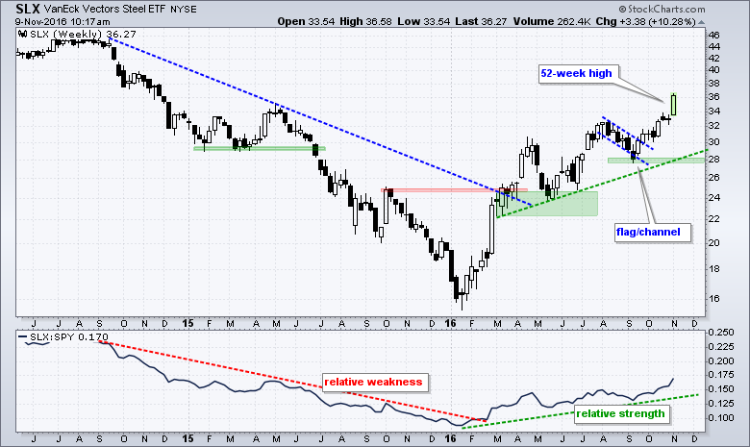Select the relative strength annotation label
The height and width of the screenshot is (447, 750).
[621, 414]
